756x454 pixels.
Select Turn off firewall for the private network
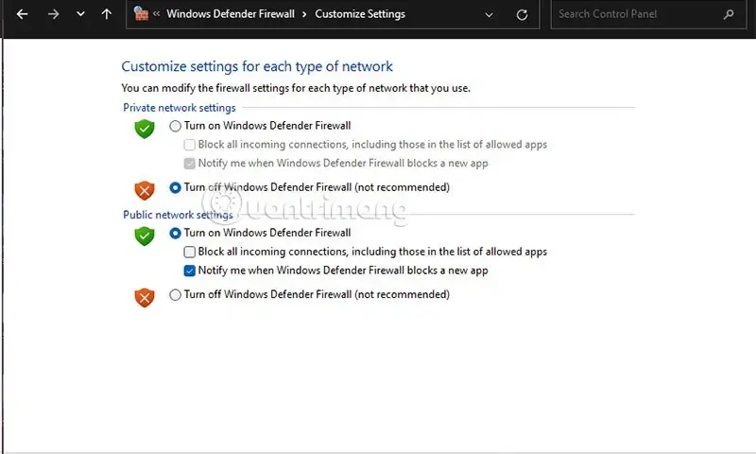pyautogui.click(x=175, y=187)
